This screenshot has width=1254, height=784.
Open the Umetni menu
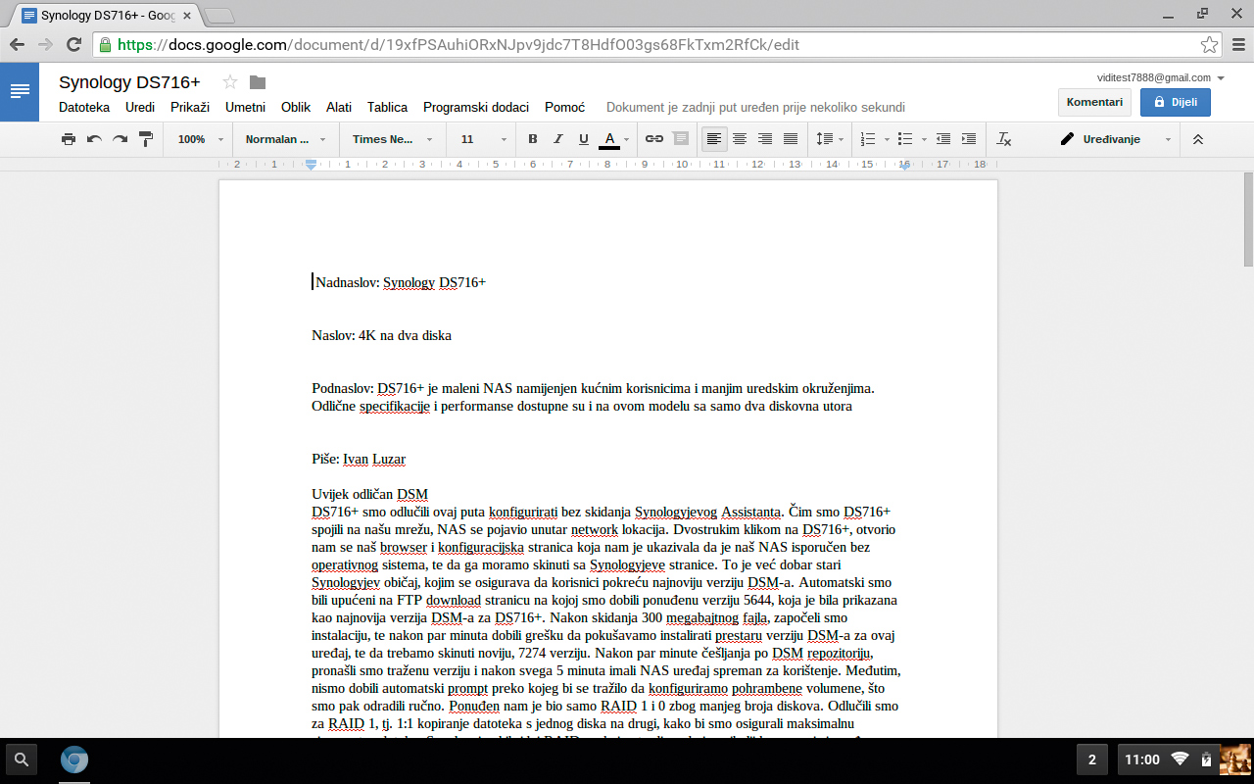[245, 108]
